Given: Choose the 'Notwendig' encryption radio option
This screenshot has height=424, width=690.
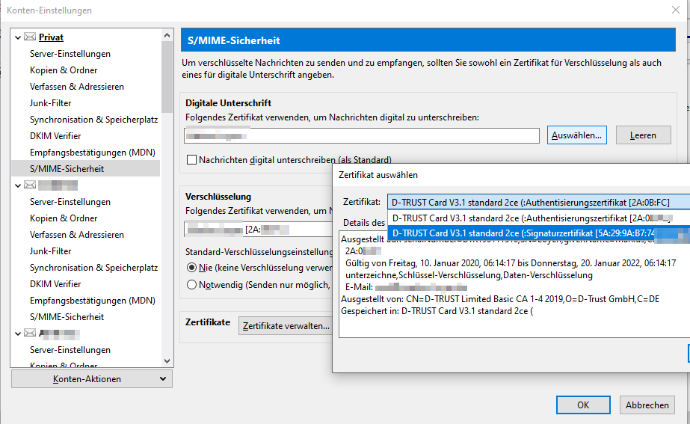Looking at the screenshot, I should 192,284.
